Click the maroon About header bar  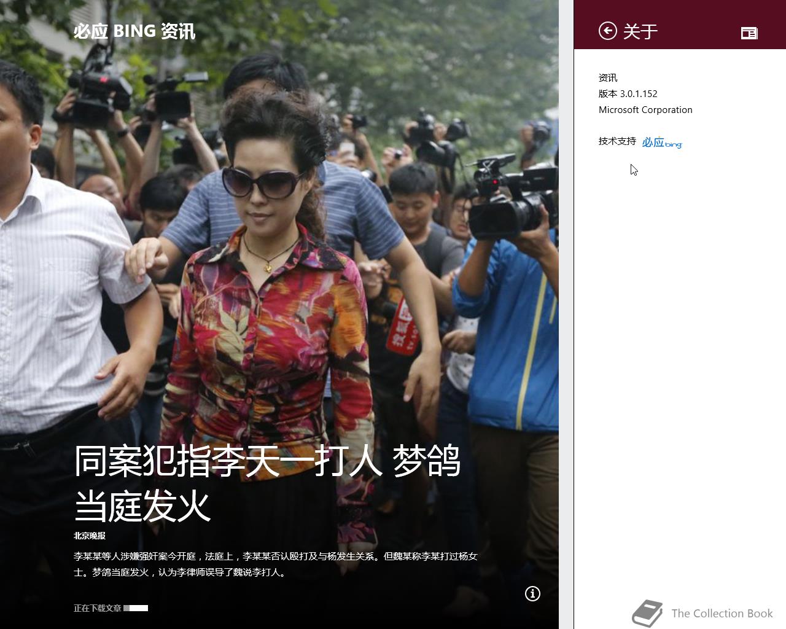click(x=680, y=25)
